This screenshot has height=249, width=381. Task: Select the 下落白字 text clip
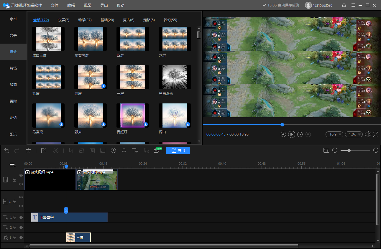(x=69, y=217)
